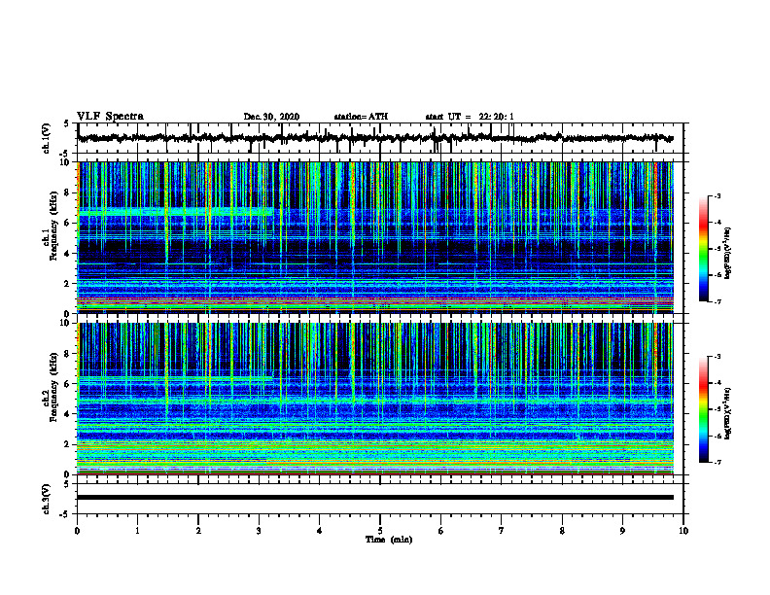
Task: Click the ch.3 flat voltage trace
Action: (x=375, y=498)
